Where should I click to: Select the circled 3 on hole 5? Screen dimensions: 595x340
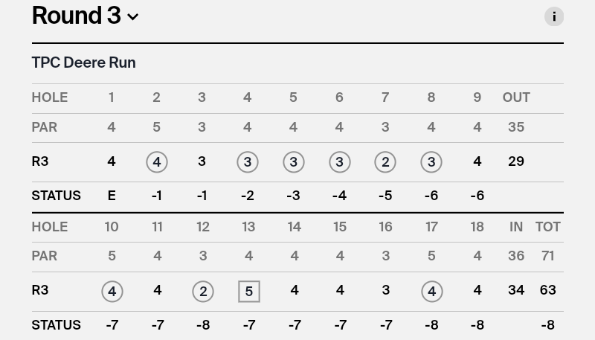[293, 162]
